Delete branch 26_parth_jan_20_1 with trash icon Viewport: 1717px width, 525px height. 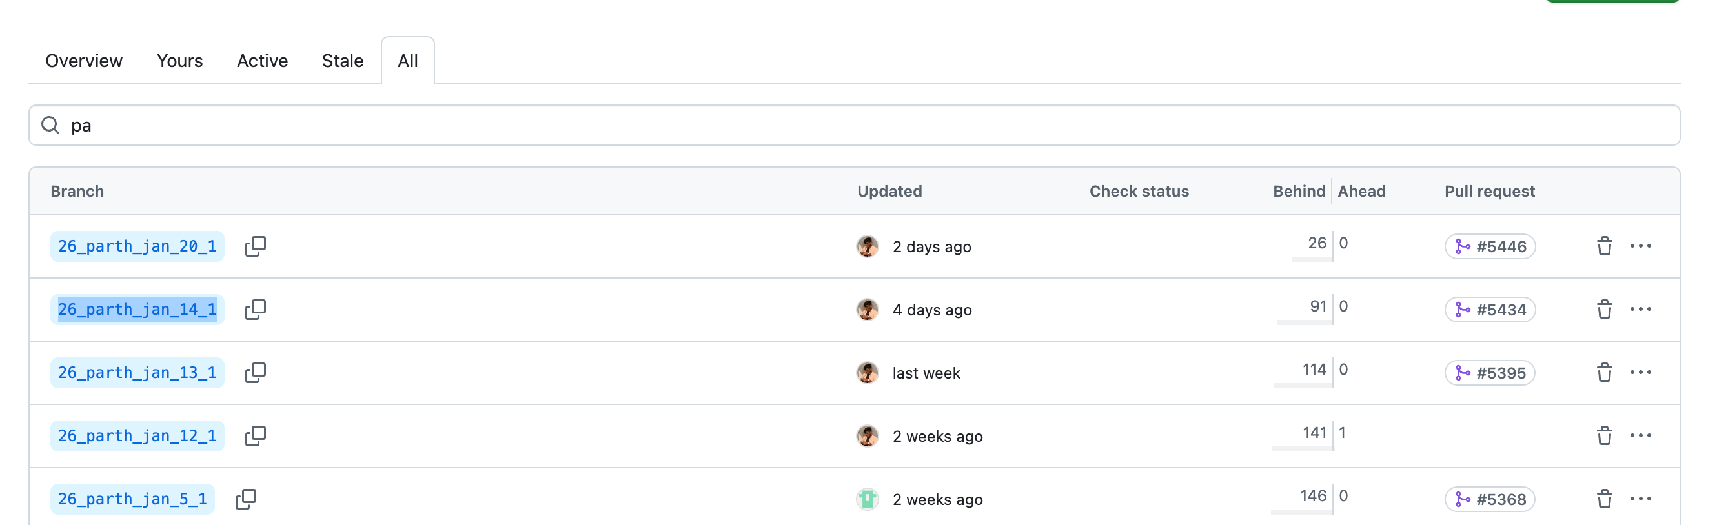pos(1603,246)
